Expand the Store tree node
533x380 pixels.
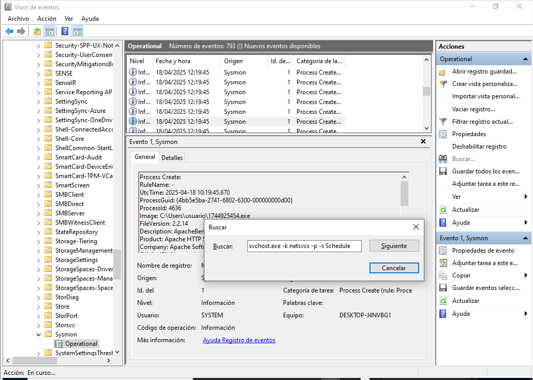38,306
